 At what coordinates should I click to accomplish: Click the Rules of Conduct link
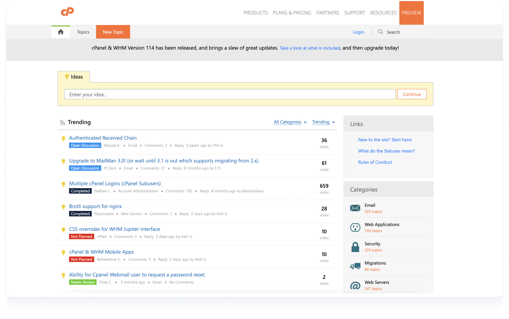pos(375,162)
